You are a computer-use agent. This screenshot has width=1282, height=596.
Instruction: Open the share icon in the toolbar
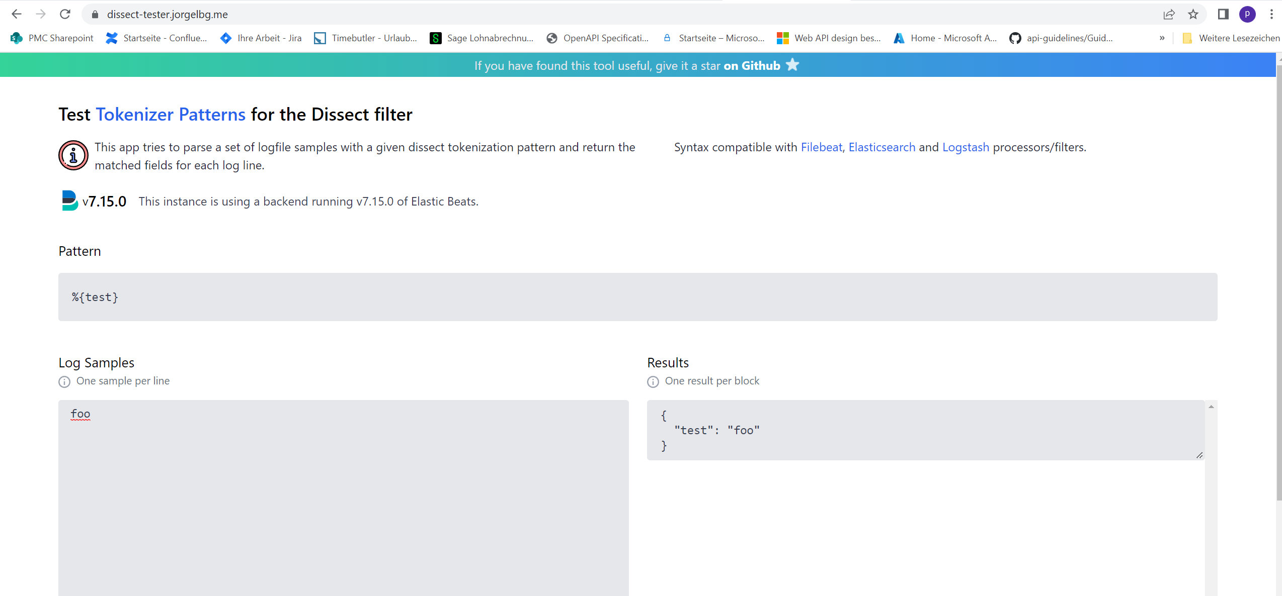click(1169, 14)
